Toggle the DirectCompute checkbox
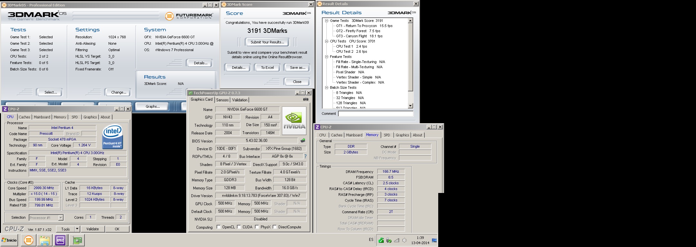 click(275, 227)
